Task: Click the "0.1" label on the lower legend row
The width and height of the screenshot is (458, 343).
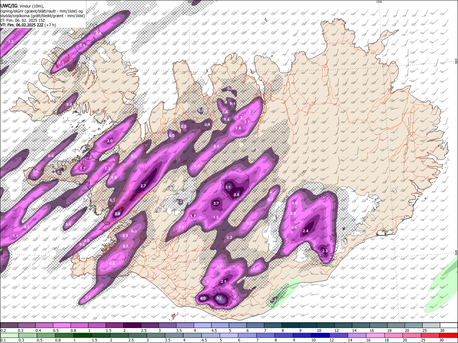Action: [x=4, y=340]
